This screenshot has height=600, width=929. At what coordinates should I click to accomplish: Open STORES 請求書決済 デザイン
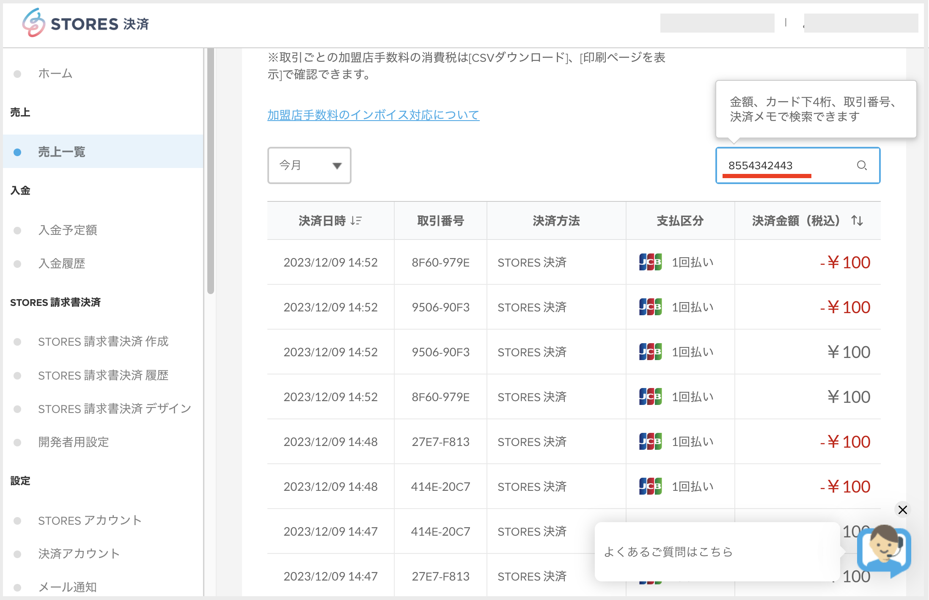pos(115,409)
